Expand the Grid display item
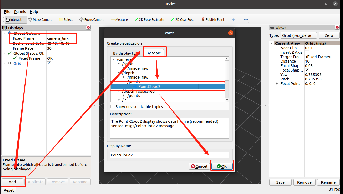 tap(4, 63)
